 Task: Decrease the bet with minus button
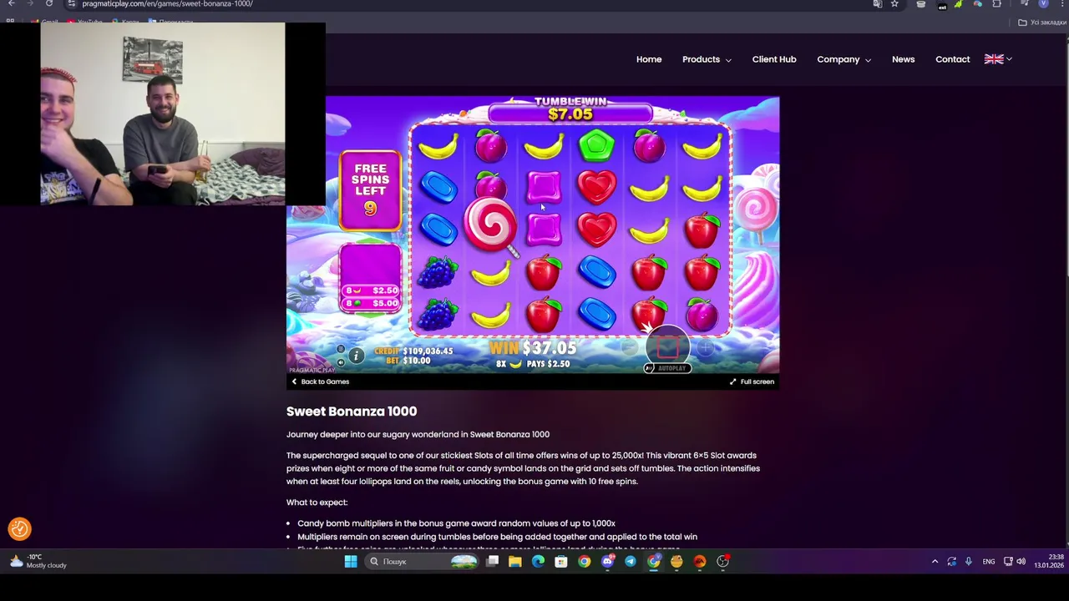(x=629, y=347)
